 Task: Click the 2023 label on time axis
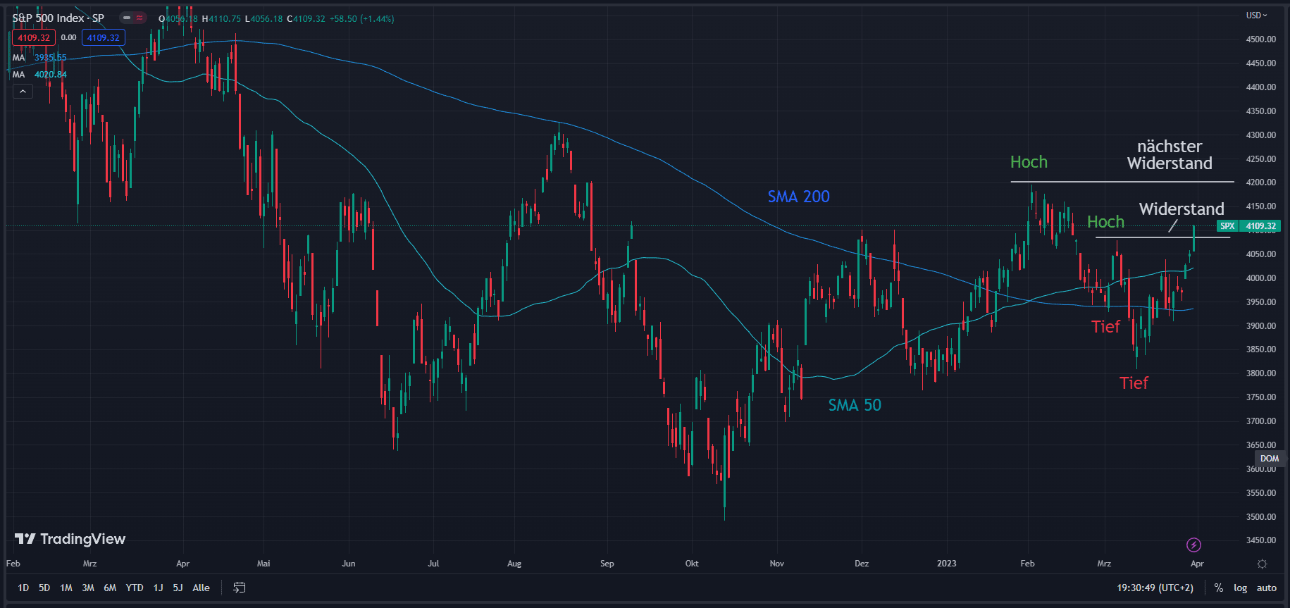tap(946, 564)
